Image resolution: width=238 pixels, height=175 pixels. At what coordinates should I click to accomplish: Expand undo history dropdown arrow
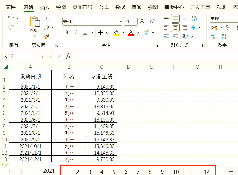click(x=18, y=18)
